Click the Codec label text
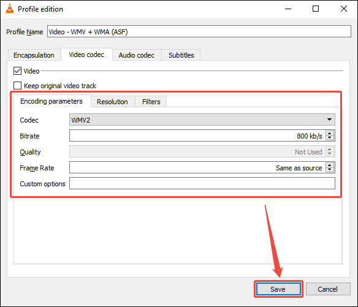 (29, 120)
